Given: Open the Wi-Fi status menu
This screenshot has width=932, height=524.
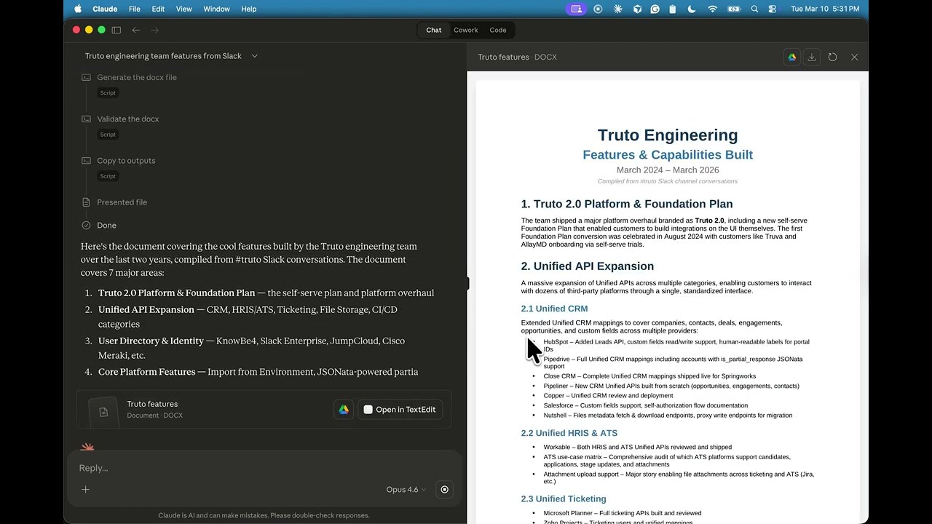Looking at the screenshot, I should pos(713,9).
